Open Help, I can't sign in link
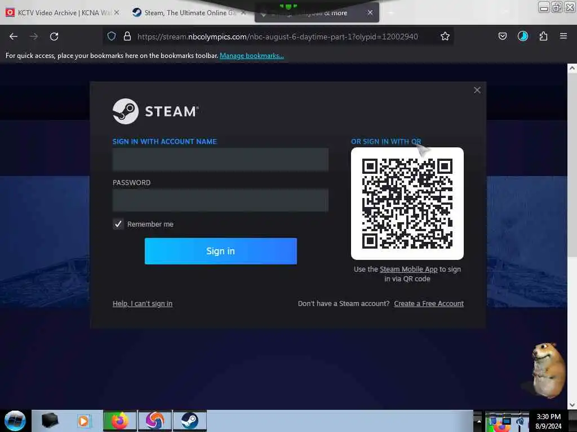Image resolution: width=577 pixels, height=432 pixels. tap(143, 303)
